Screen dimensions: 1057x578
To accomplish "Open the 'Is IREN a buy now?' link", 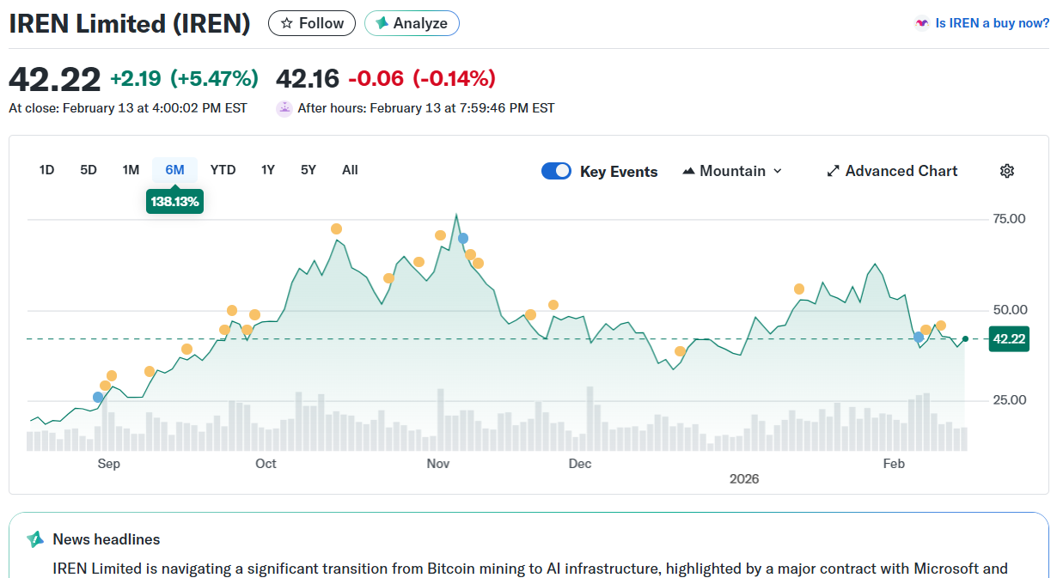I will [992, 23].
